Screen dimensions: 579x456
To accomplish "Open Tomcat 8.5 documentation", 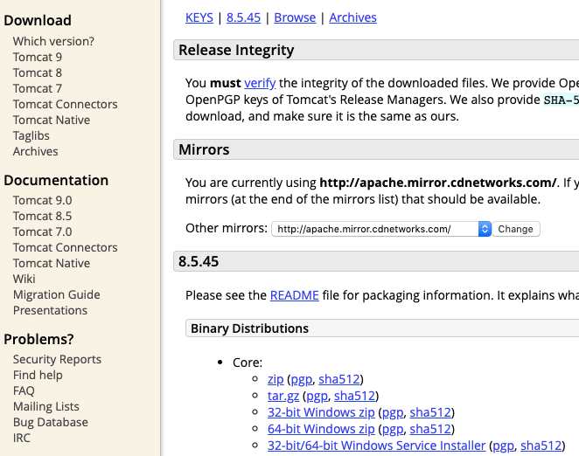I will pos(43,216).
